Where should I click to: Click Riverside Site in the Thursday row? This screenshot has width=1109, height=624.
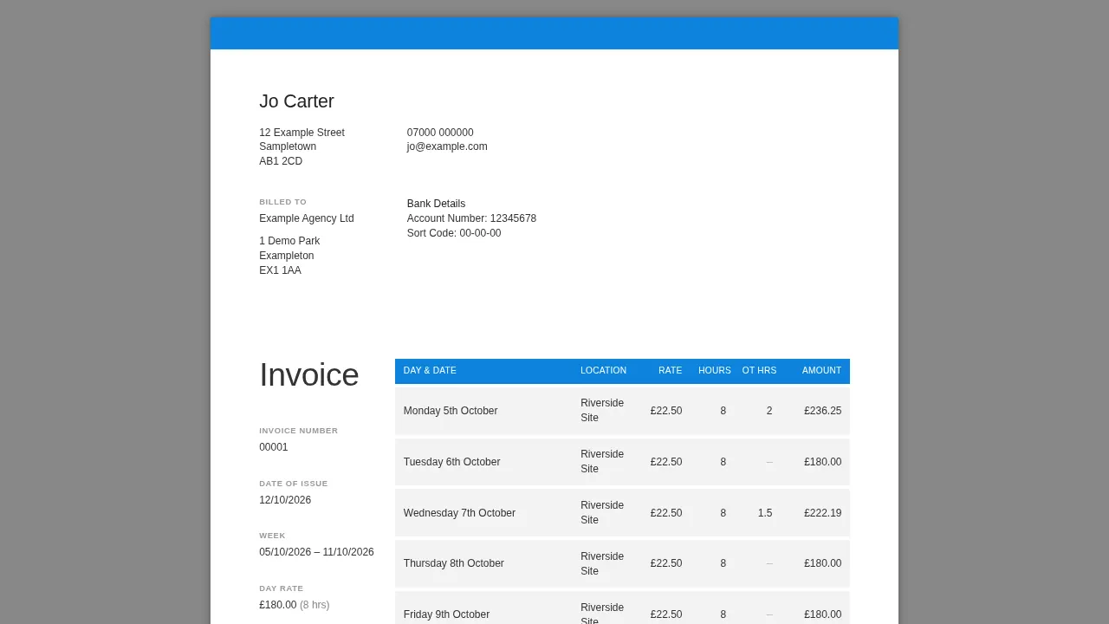[x=602, y=563]
